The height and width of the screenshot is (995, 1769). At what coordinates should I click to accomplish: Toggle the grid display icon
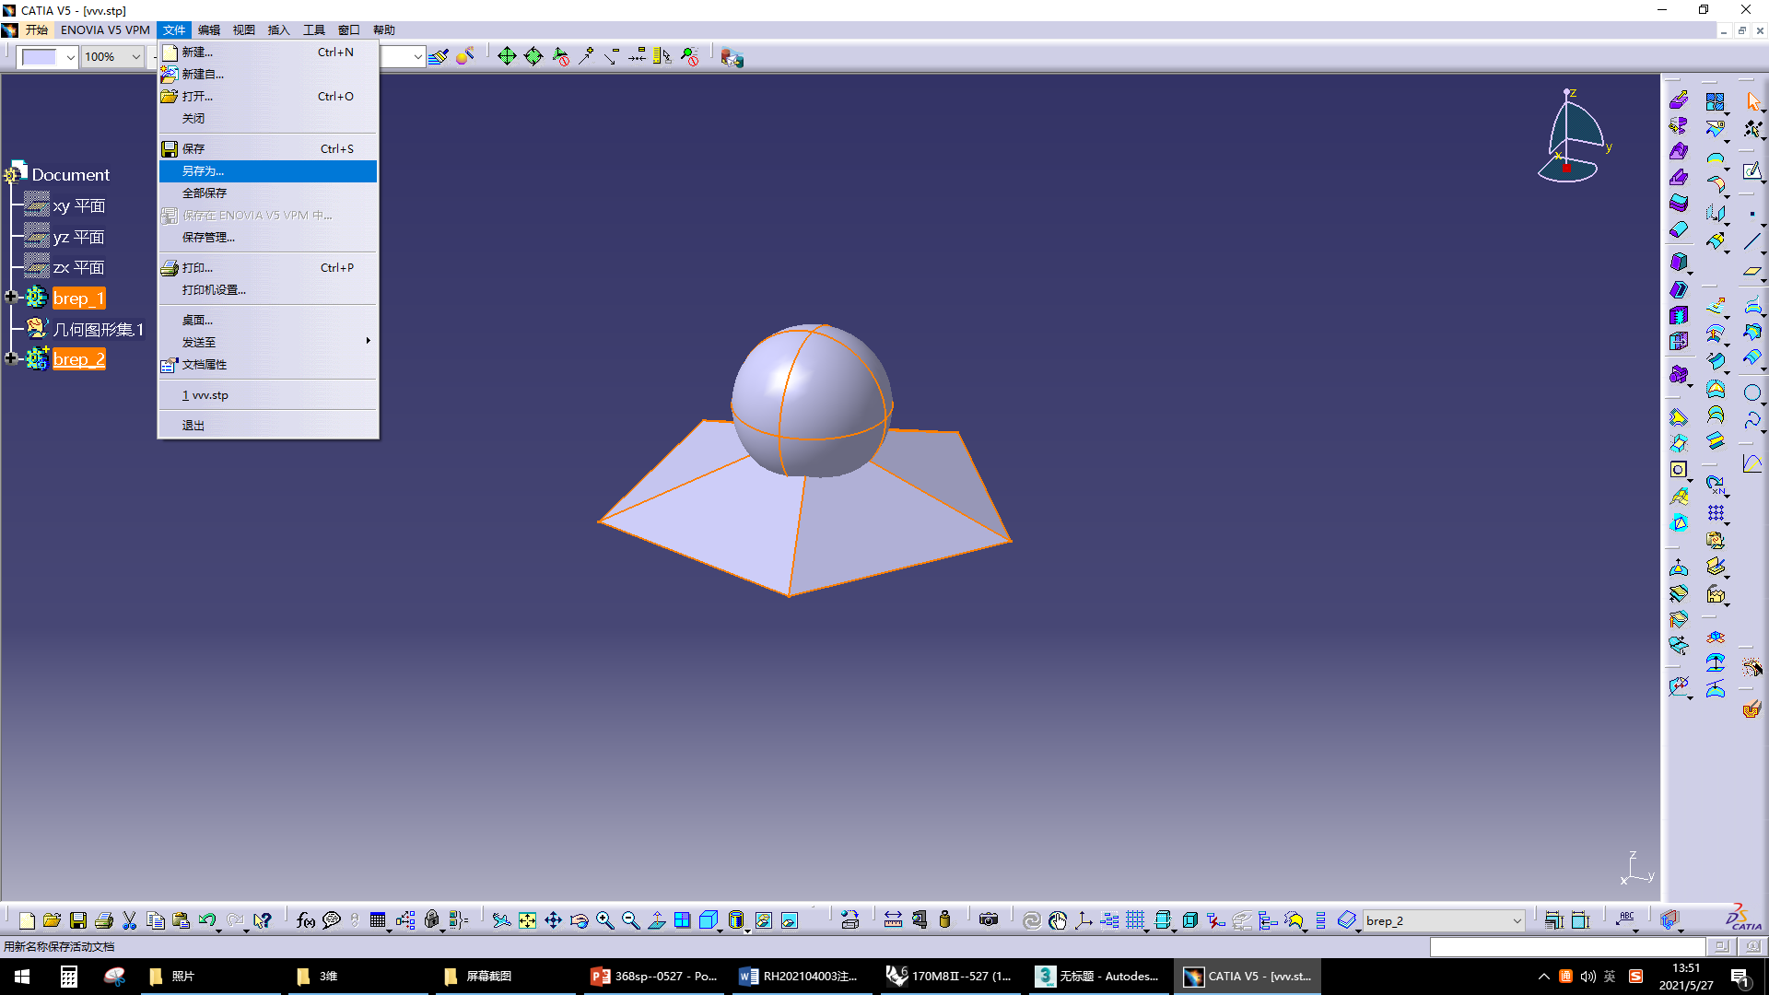(1135, 920)
